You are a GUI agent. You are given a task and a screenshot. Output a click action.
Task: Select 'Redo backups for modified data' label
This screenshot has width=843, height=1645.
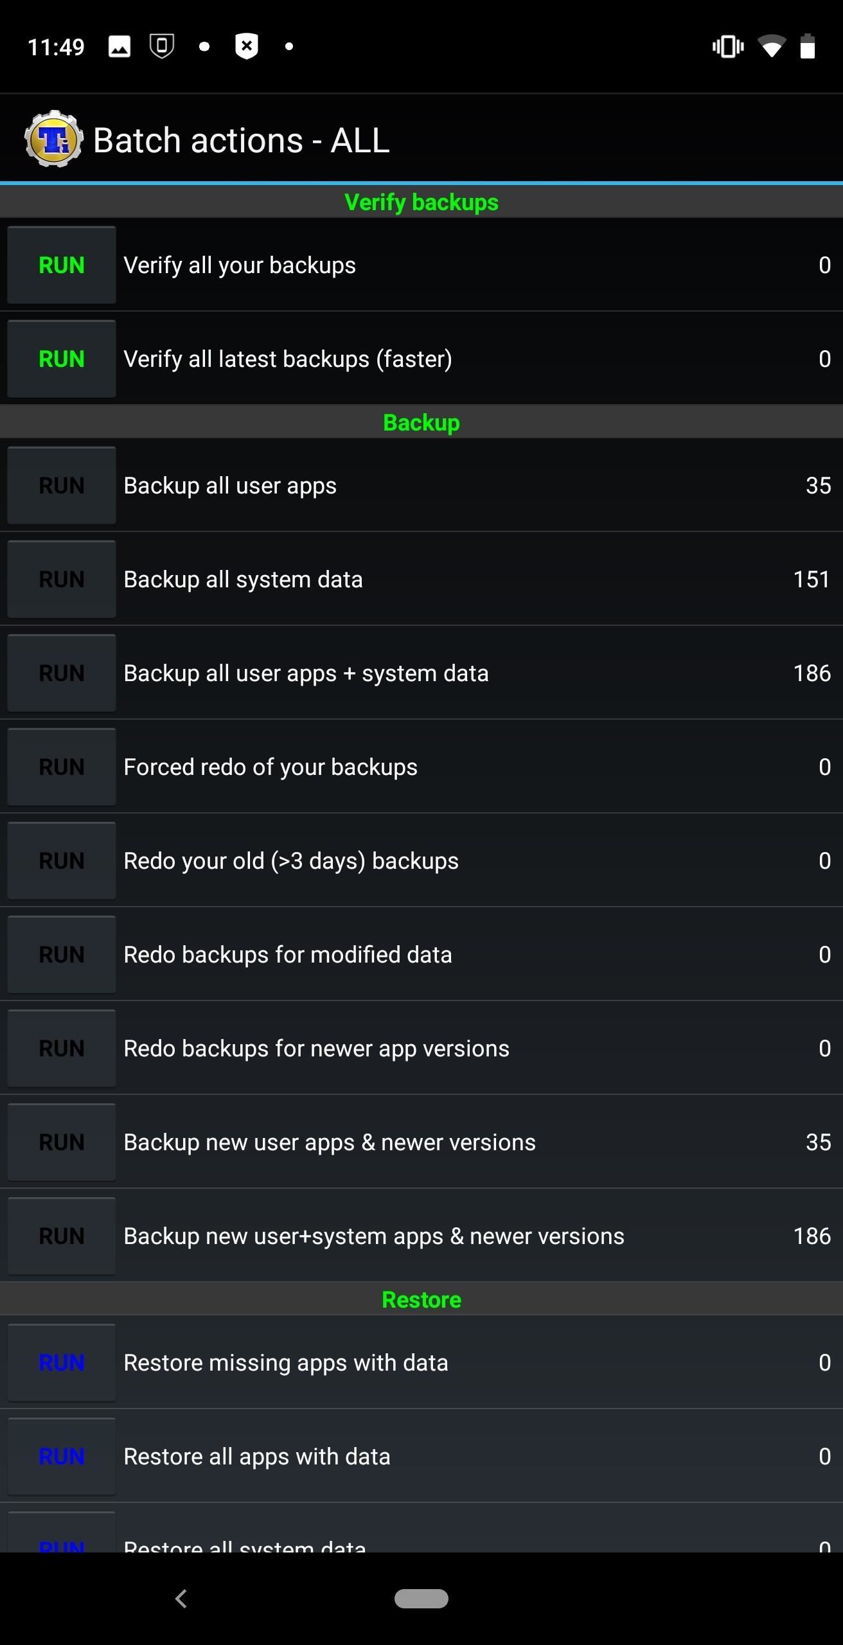(x=288, y=955)
